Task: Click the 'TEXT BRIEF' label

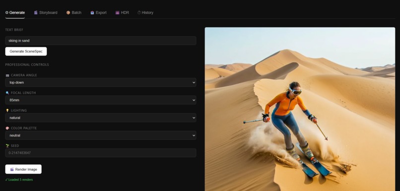Action: (x=14, y=30)
